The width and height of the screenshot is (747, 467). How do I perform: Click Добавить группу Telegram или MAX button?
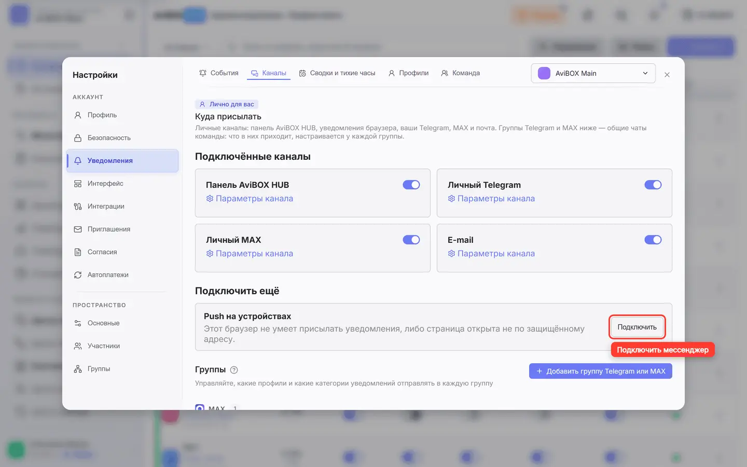coord(601,371)
